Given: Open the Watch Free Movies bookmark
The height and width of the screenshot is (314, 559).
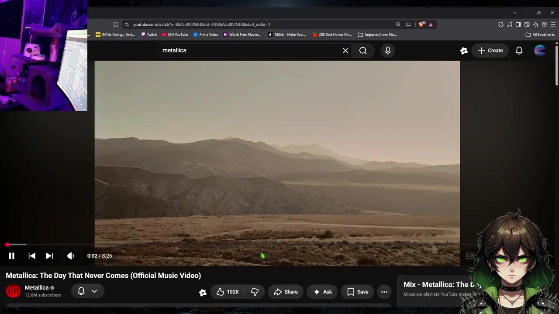Looking at the screenshot, I should [x=242, y=34].
